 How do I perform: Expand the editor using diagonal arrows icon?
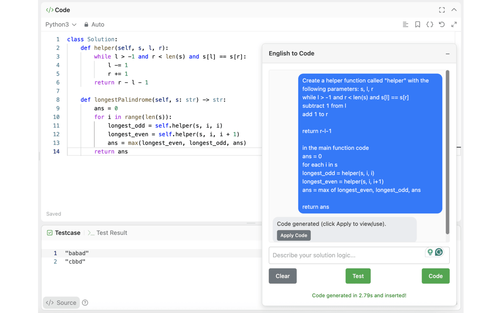[454, 24]
